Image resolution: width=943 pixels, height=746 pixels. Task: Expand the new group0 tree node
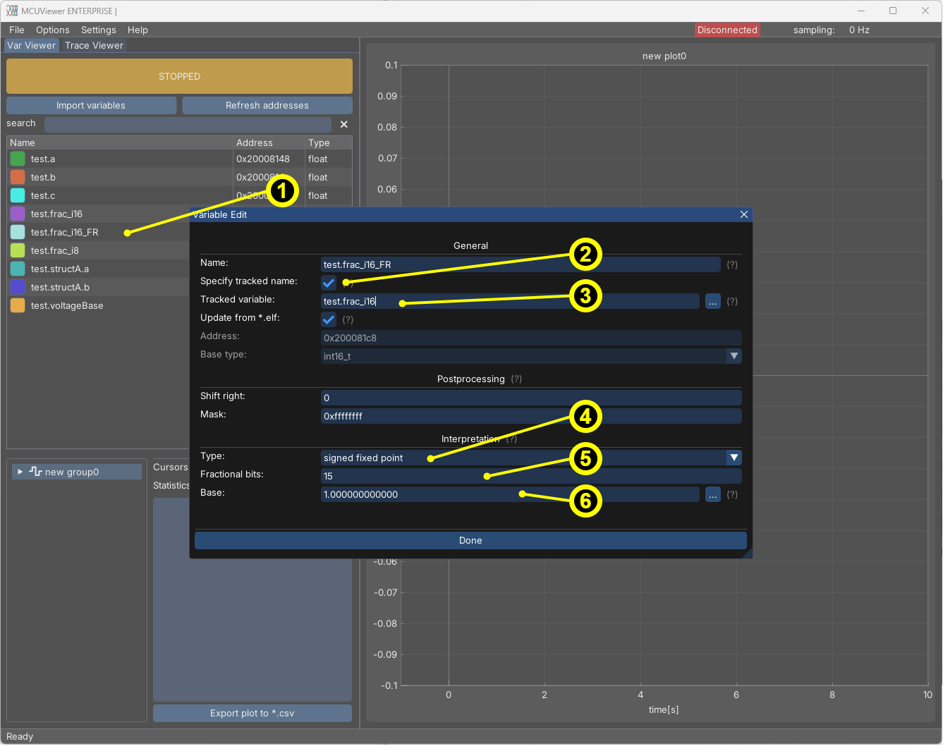coord(20,472)
